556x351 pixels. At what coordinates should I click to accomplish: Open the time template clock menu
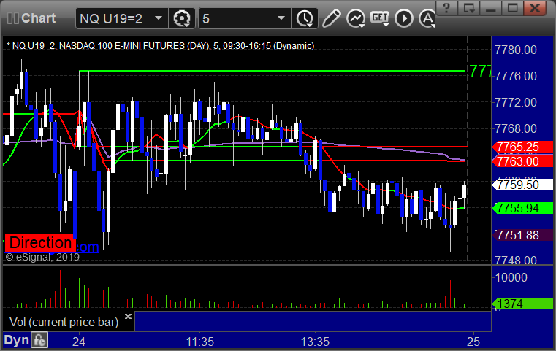point(305,18)
